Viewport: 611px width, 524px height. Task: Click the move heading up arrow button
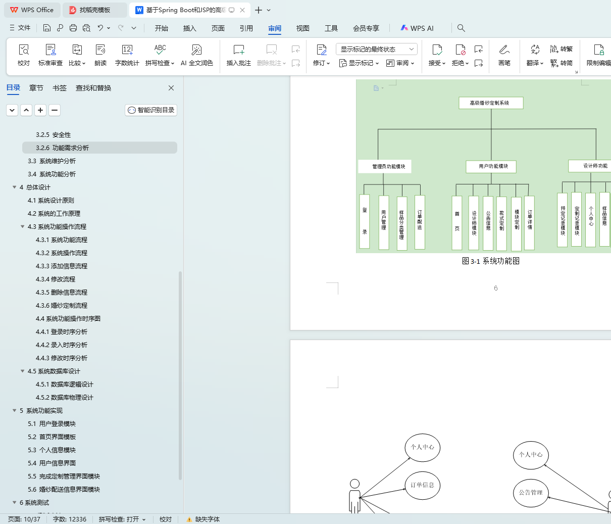(27, 110)
